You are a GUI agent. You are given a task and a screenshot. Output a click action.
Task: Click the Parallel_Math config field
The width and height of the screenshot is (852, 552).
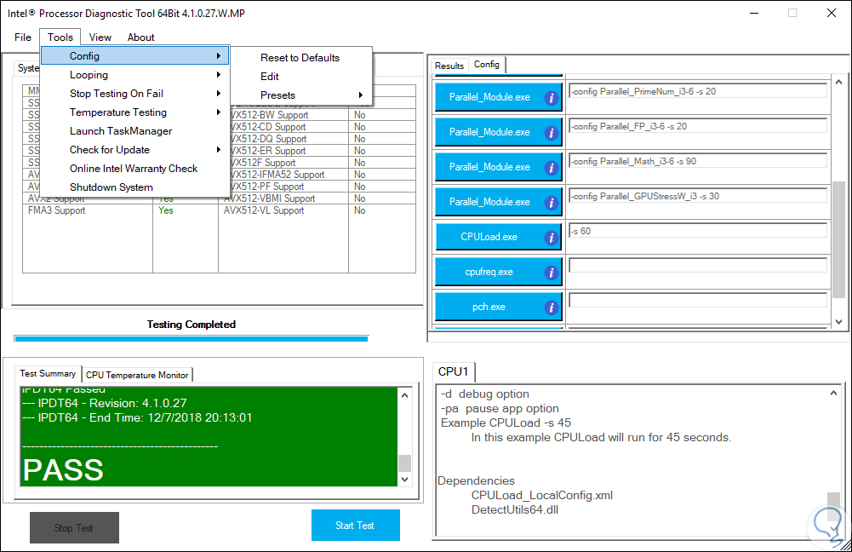(x=698, y=161)
